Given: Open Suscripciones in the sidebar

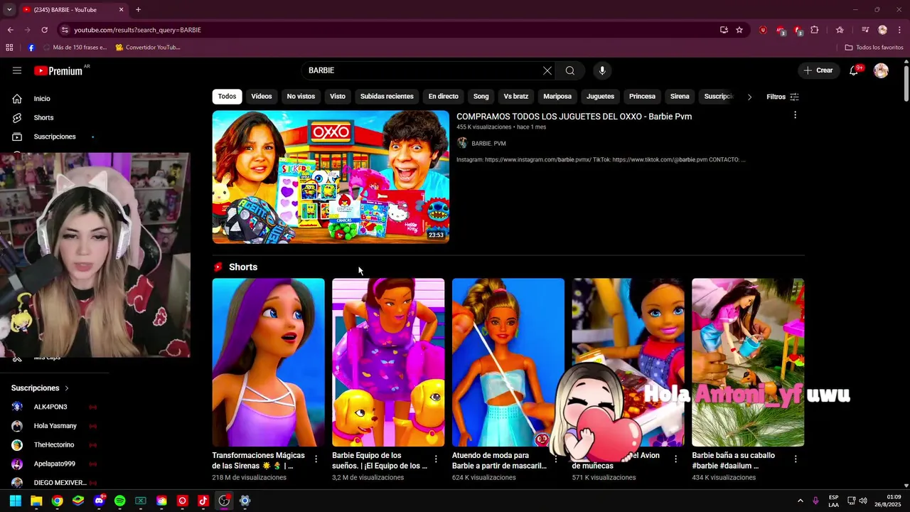Looking at the screenshot, I should tap(54, 137).
